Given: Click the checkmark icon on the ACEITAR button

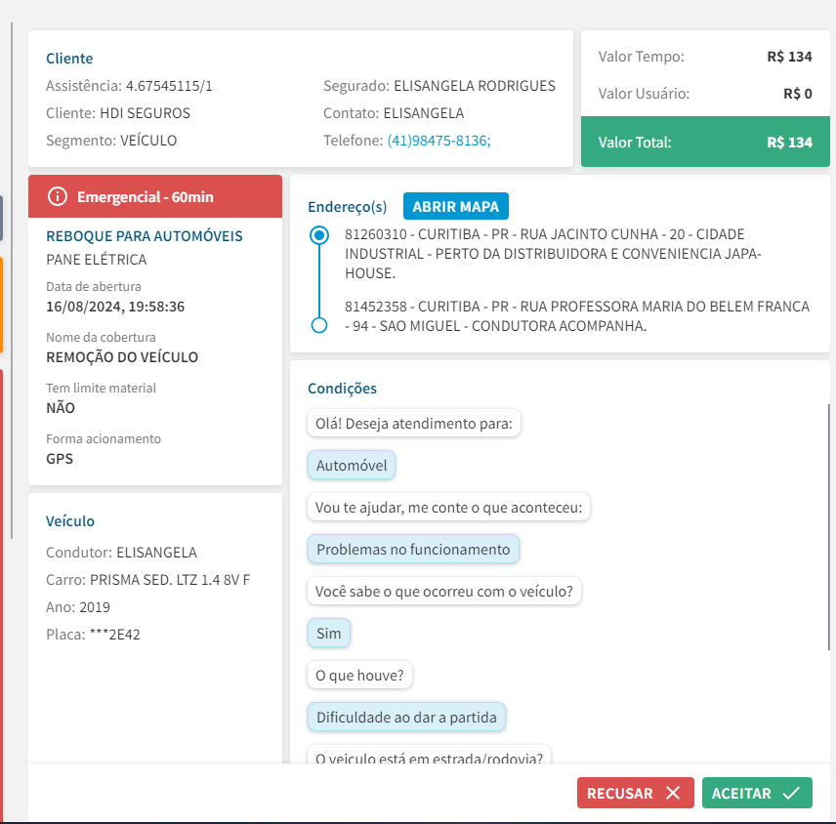Looking at the screenshot, I should pos(791,794).
